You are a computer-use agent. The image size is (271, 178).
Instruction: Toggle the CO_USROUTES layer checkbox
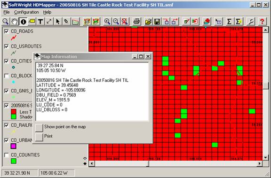[x=7, y=46]
